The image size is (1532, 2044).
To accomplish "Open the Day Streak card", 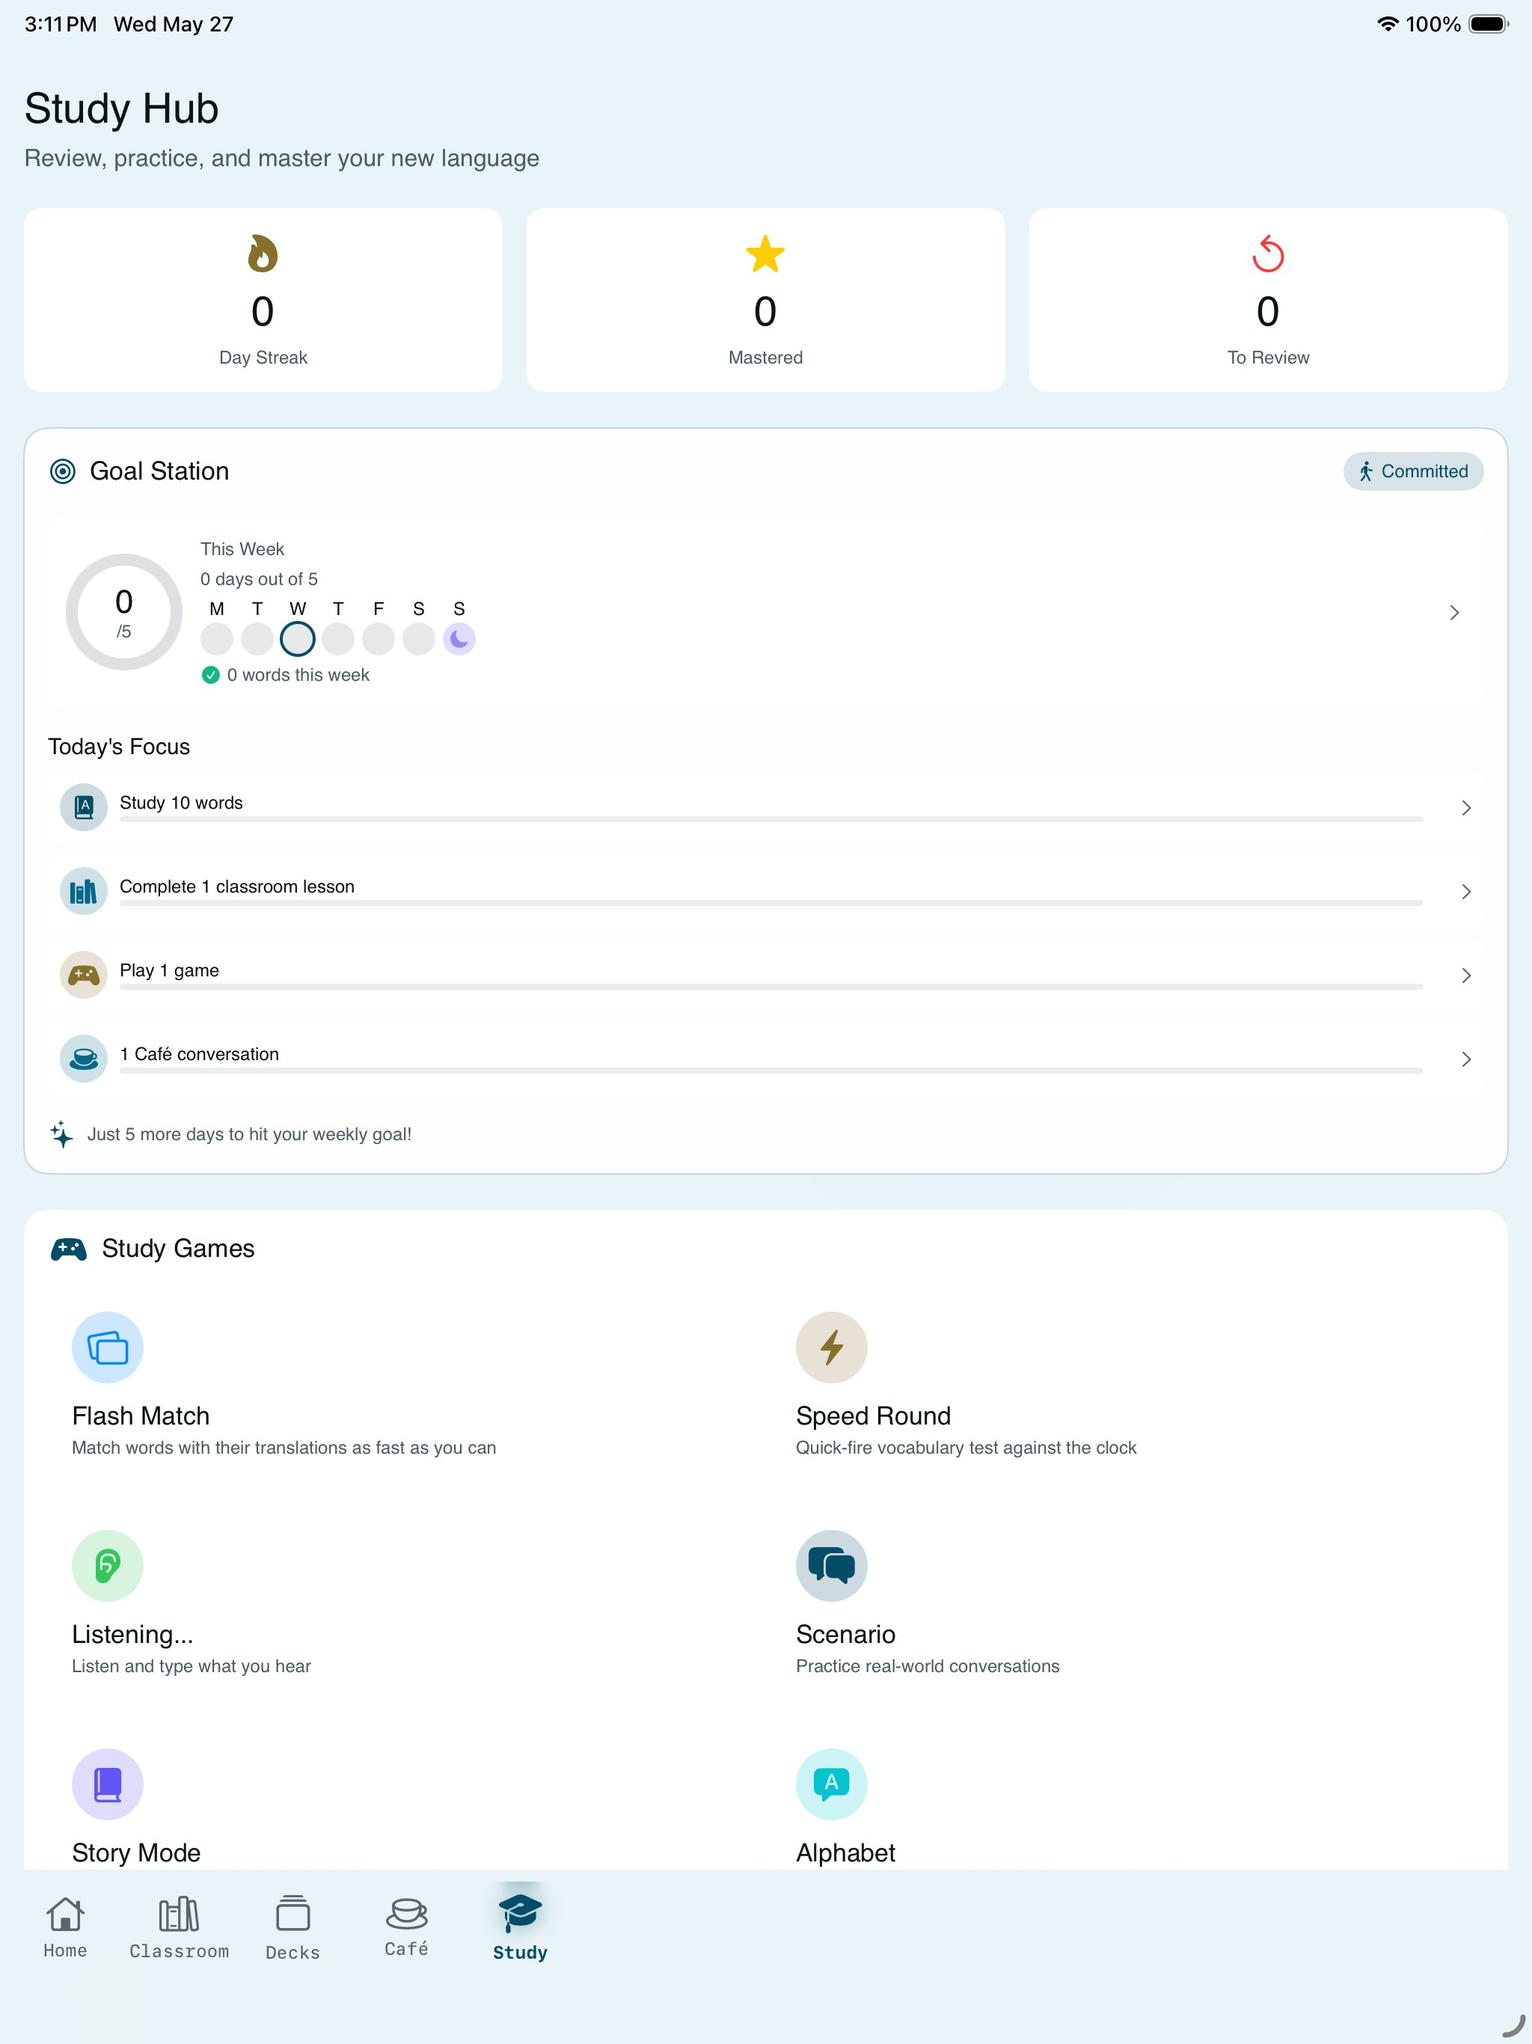I will coord(263,299).
